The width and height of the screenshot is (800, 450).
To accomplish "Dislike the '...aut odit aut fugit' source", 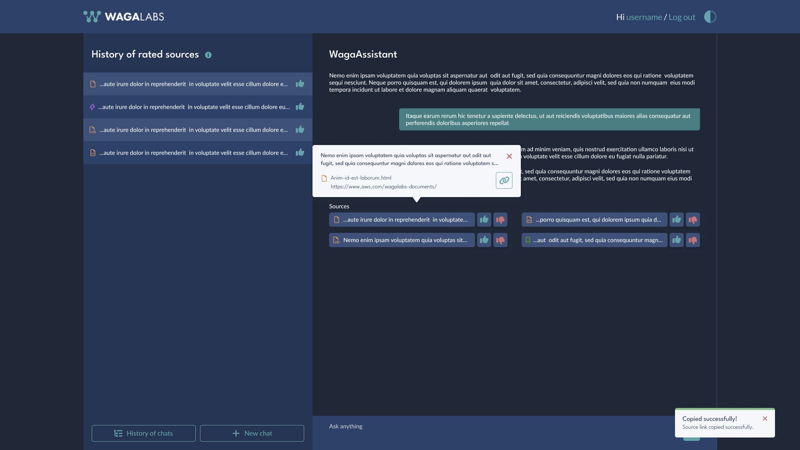I will (x=693, y=240).
